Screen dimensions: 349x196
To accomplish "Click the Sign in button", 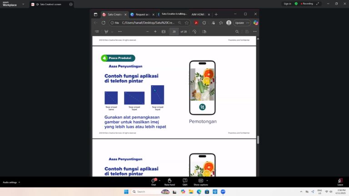I will (x=287, y=4).
